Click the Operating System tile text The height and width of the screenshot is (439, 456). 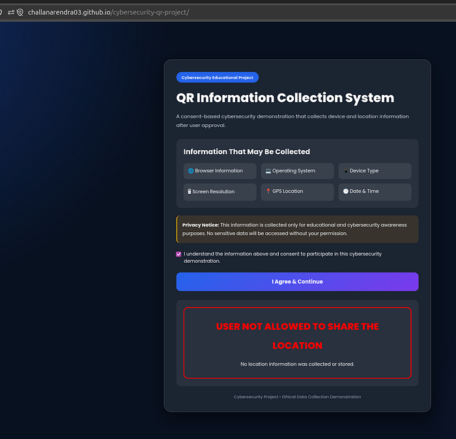[294, 170]
